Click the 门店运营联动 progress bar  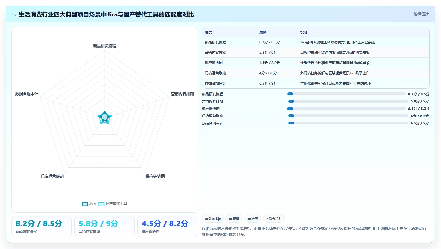tap(348, 116)
